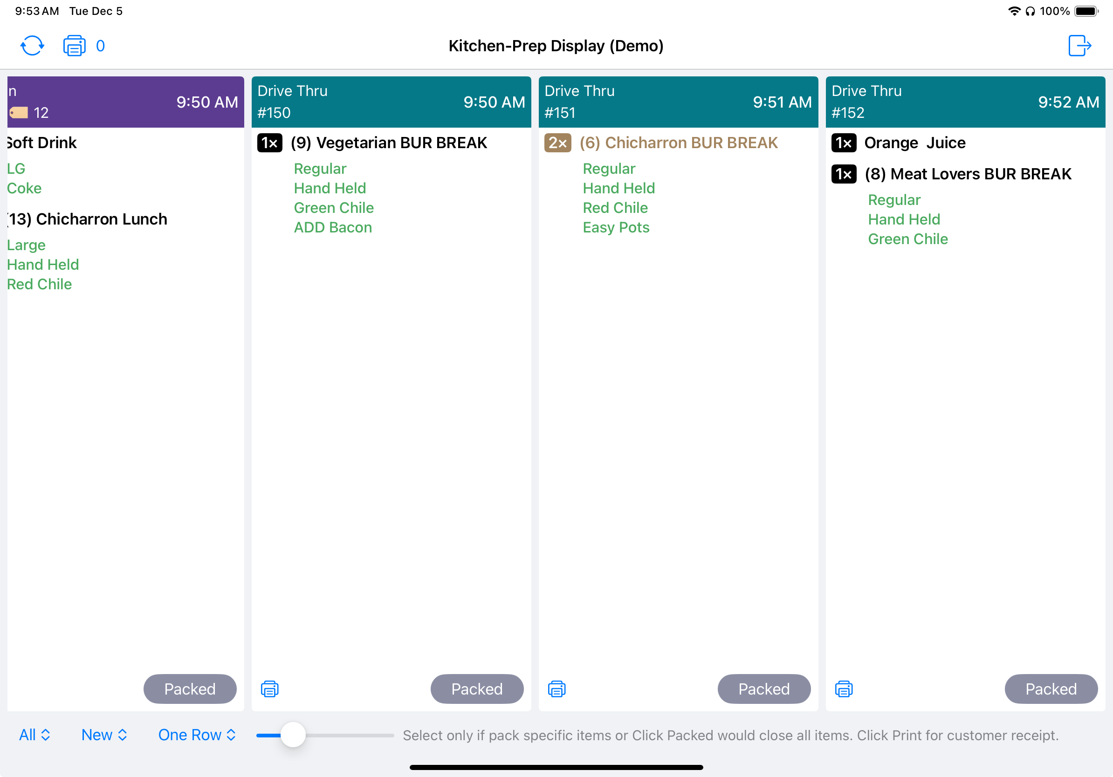This screenshot has height=777, width=1113.
Task: Expand the One Row layout dropdown
Action: (197, 735)
